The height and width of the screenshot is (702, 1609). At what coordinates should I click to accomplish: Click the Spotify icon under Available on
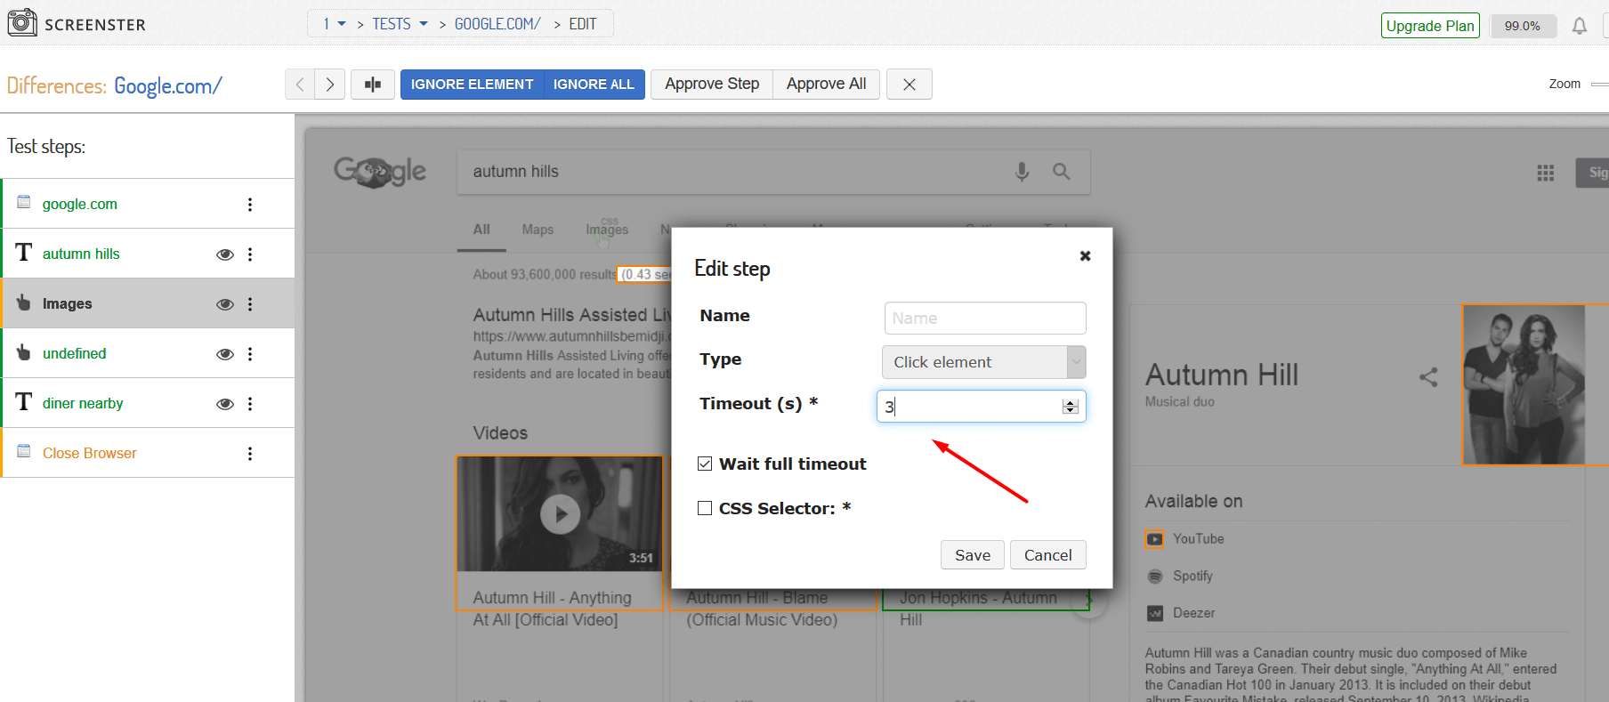point(1155,577)
